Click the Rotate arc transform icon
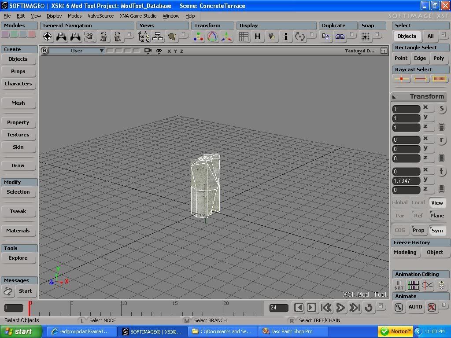Viewport: 451px width, 338px height. pyautogui.click(x=212, y=37)
